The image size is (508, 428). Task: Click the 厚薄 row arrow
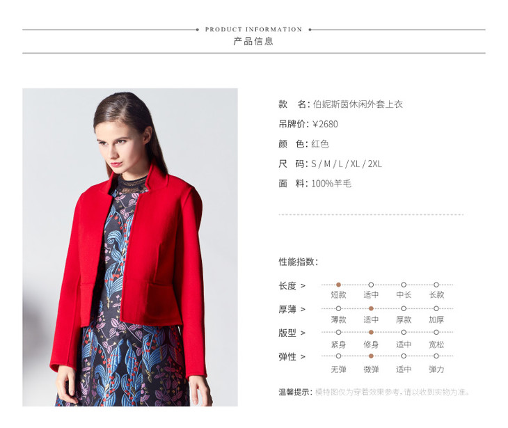tap(303, 310)
